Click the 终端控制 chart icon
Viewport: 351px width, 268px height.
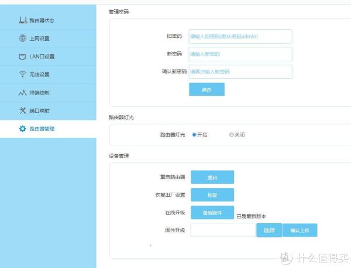point(22,93)
